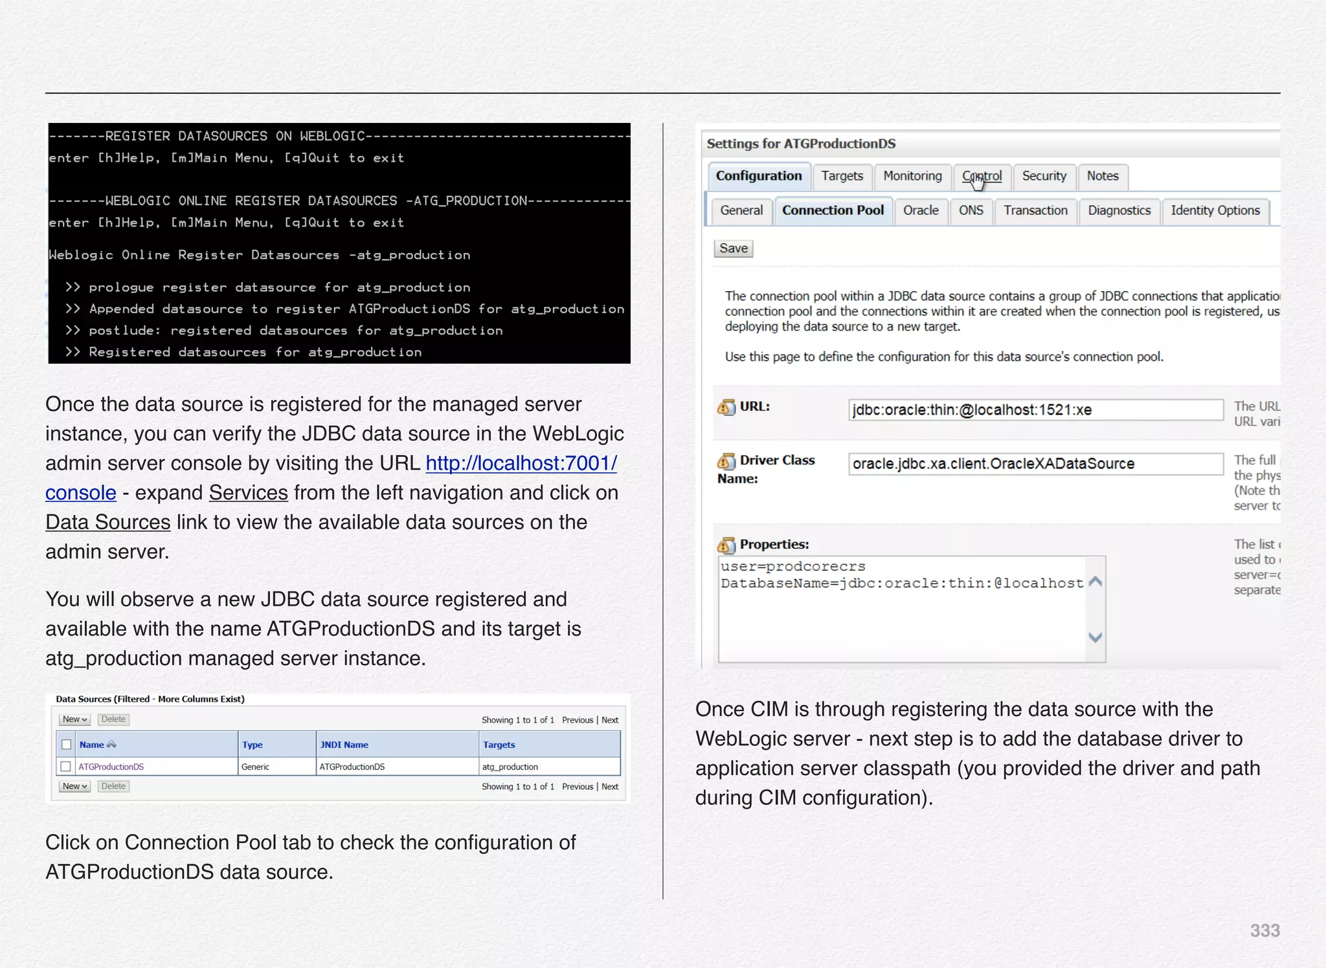Click the bottom Next pagination link
The width and height of the screenshot is (1326, 968).
[610, 787]
